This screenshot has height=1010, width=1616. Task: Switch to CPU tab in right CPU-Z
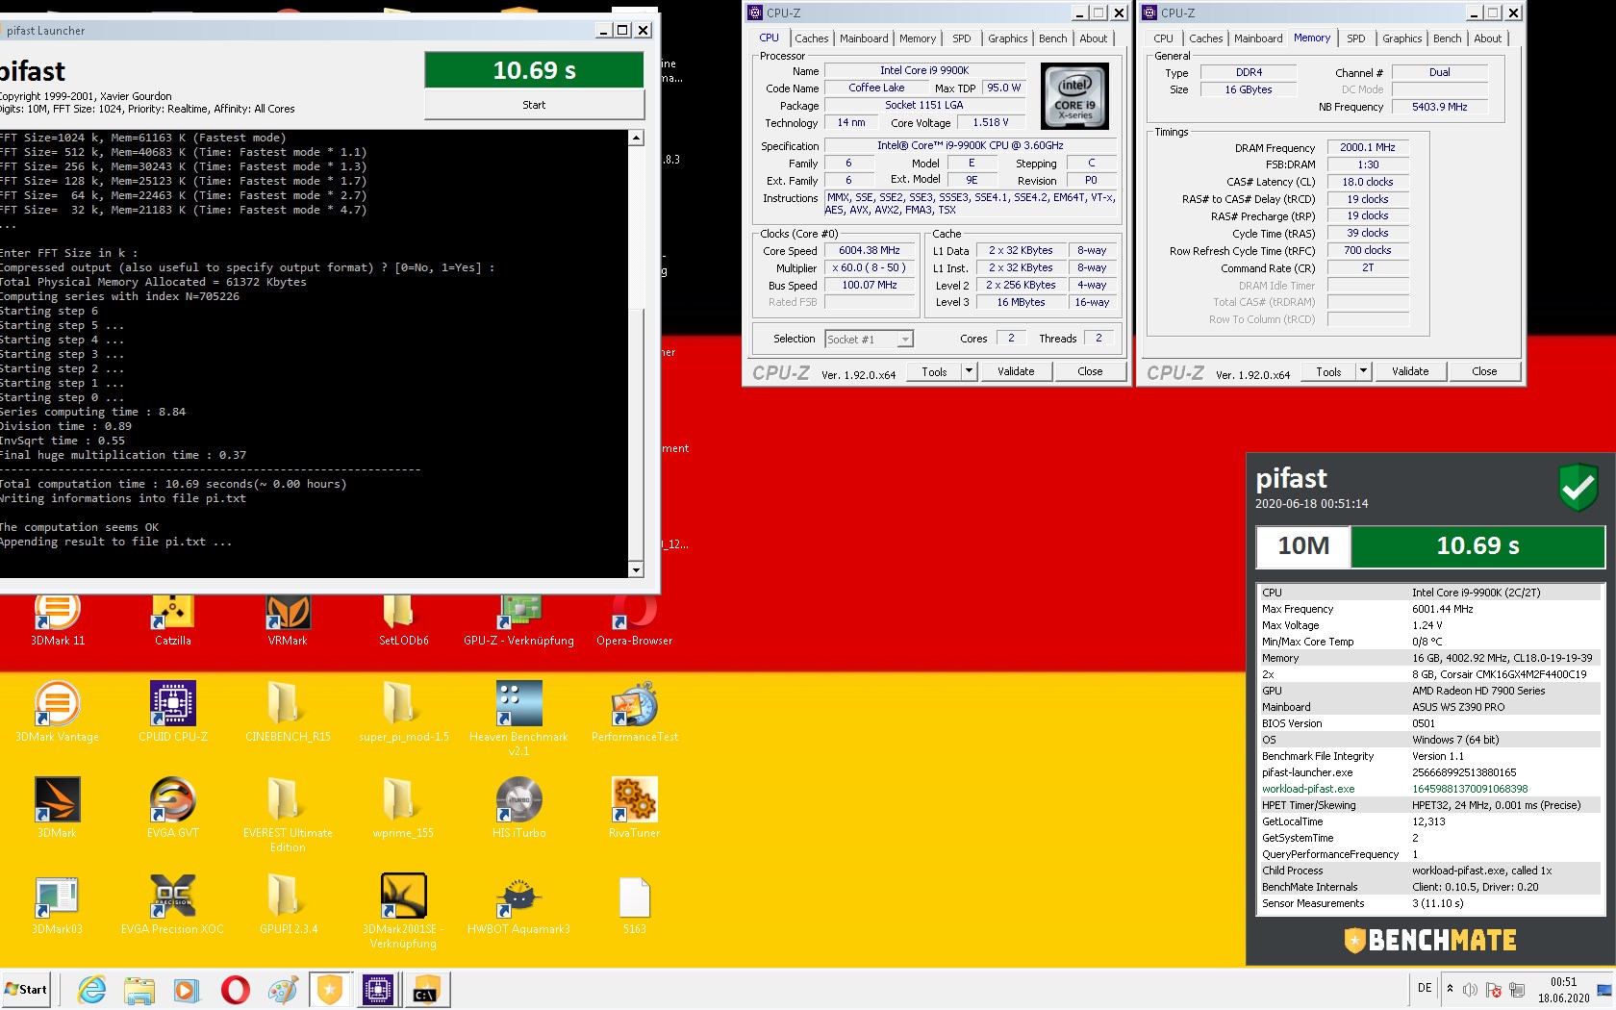(1163, 38)
